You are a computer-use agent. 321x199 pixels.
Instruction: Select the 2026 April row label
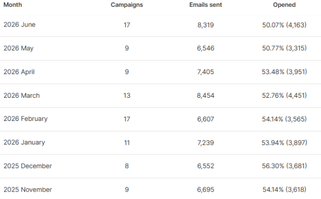(19, 72)
